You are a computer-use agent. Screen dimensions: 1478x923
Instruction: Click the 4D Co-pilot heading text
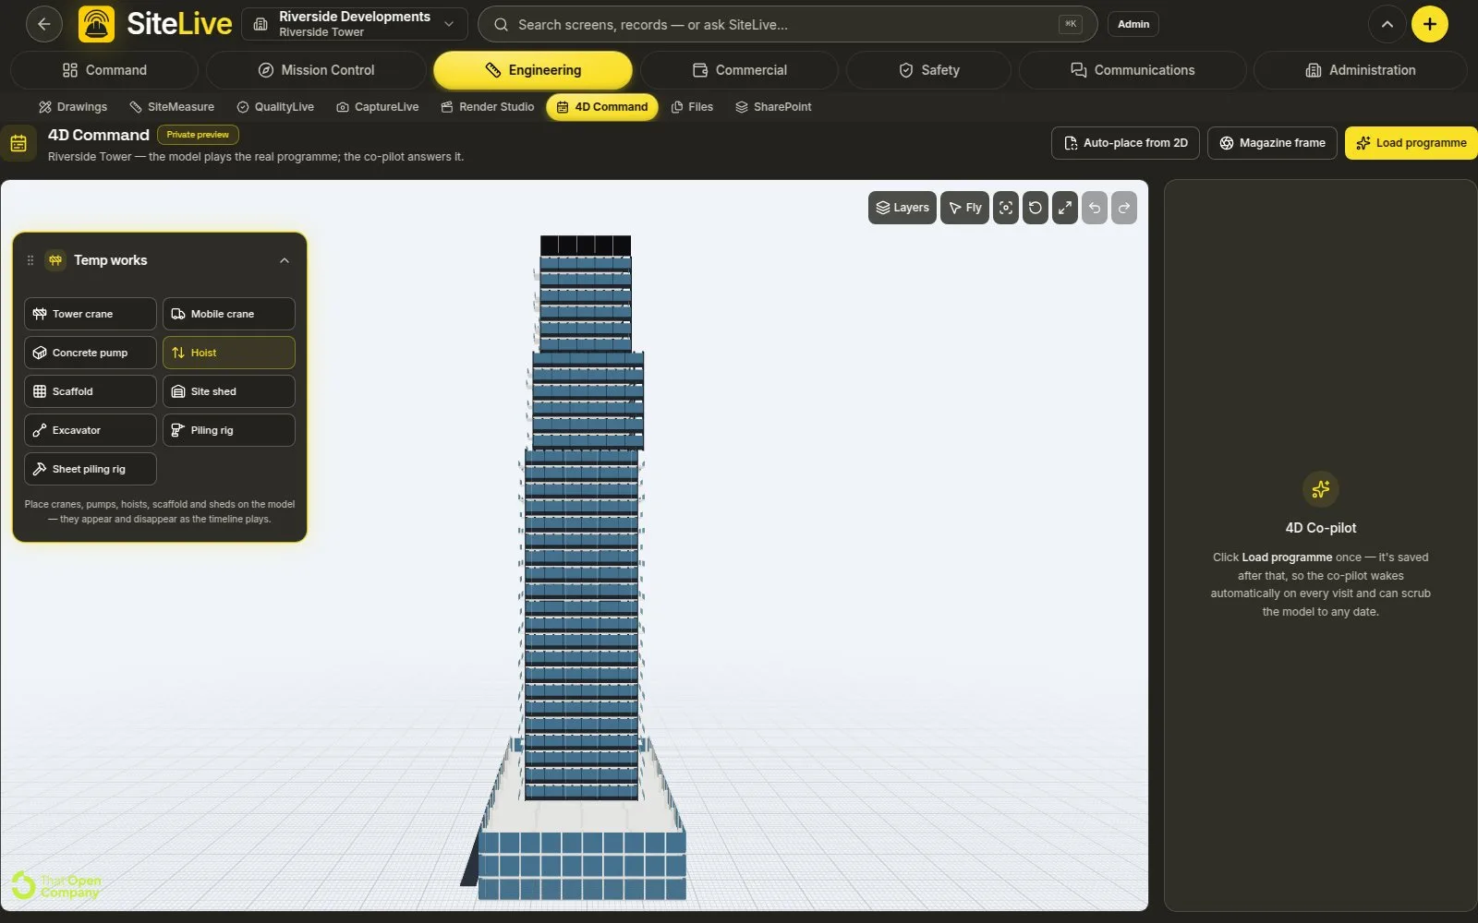coord(1320,528)
